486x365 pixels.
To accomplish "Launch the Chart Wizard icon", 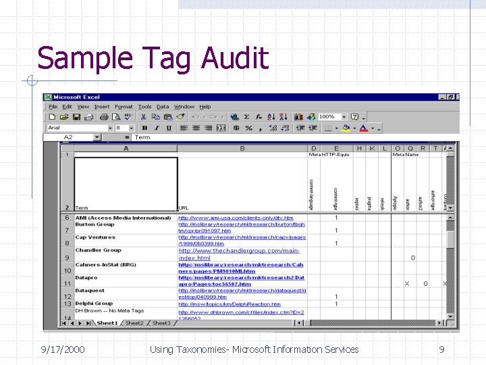I will (x=298, y=117).
